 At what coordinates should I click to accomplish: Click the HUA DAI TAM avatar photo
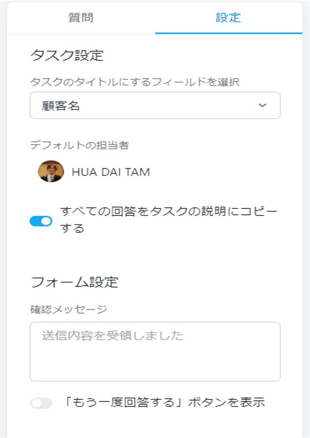[x=51, y=171]
